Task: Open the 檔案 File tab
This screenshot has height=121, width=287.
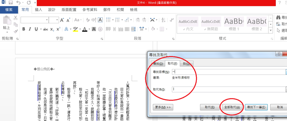Action: [9, 10]
